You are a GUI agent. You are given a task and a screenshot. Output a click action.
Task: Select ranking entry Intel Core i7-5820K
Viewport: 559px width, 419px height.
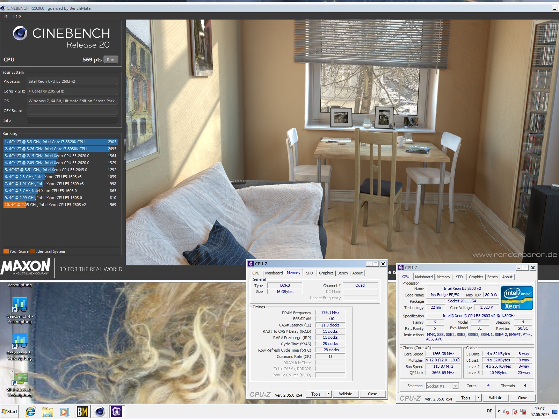click(60, 142)
